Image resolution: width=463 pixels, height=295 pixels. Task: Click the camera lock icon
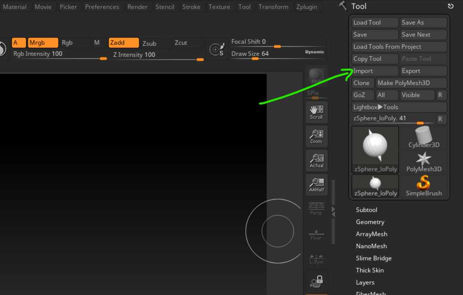(x=316, y=281)
